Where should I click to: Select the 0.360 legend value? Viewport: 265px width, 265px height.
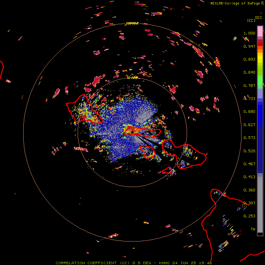coord(249,190)
